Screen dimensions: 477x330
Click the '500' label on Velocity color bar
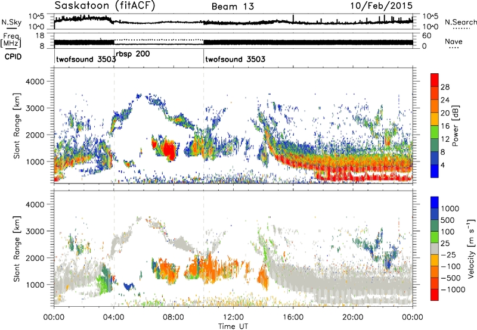pos(448,220)
